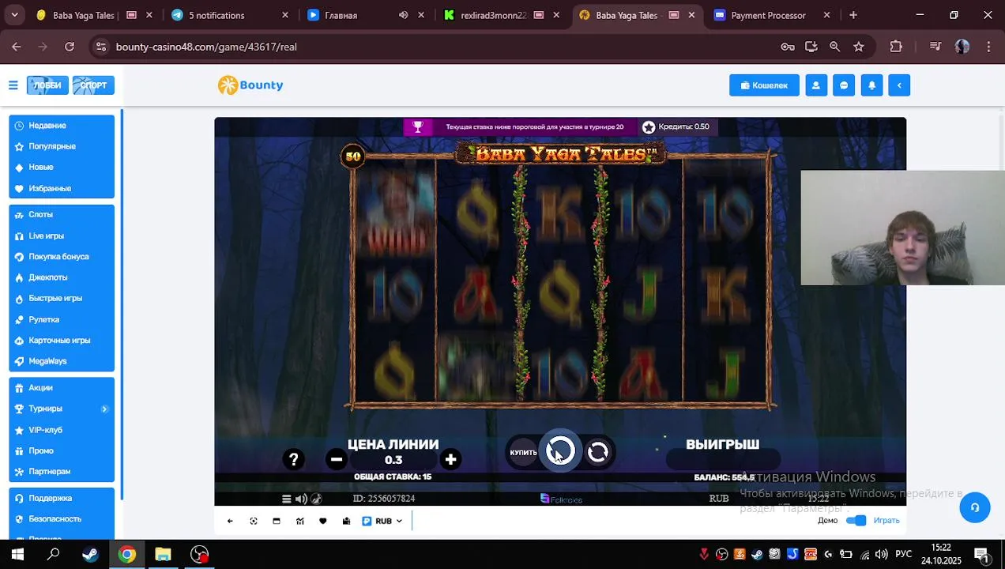Image resolution: width=1005 pixels, height=569 pixels.
Task: Open VIP-клуб in sidebar
Action: pyautogui.click(x=62, y=430)
